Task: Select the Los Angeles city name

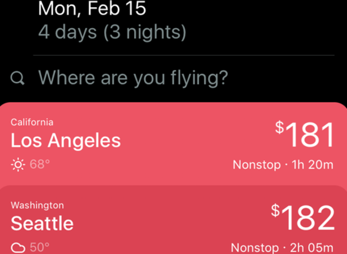Action: point(66,140)
